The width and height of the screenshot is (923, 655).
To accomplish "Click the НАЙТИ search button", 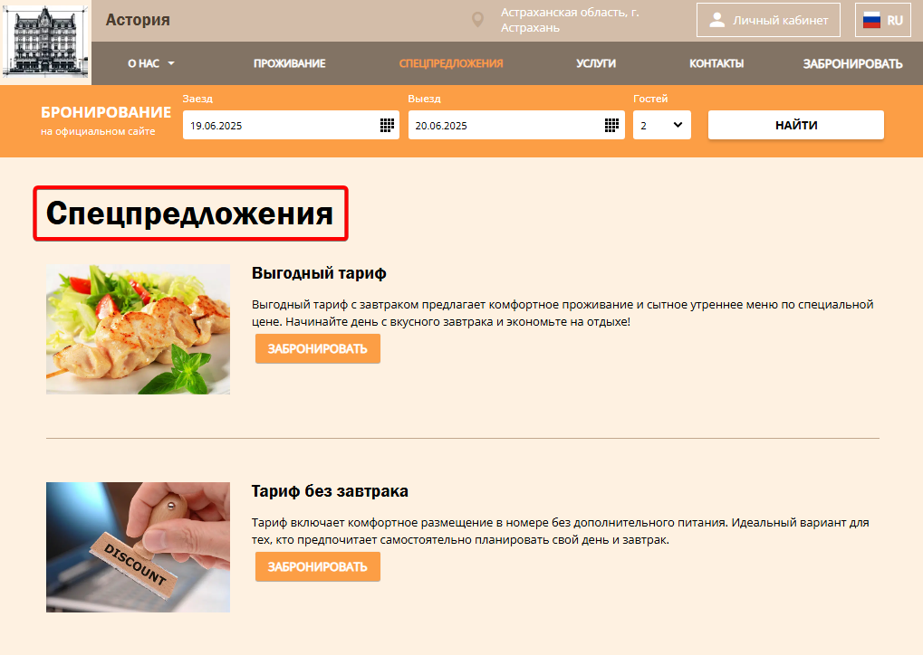I will pos(796,125).
